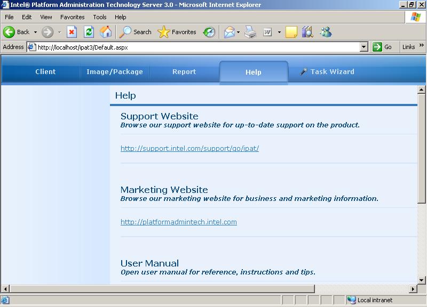Click the IE status bar page icon

click(x=5, y=300)
